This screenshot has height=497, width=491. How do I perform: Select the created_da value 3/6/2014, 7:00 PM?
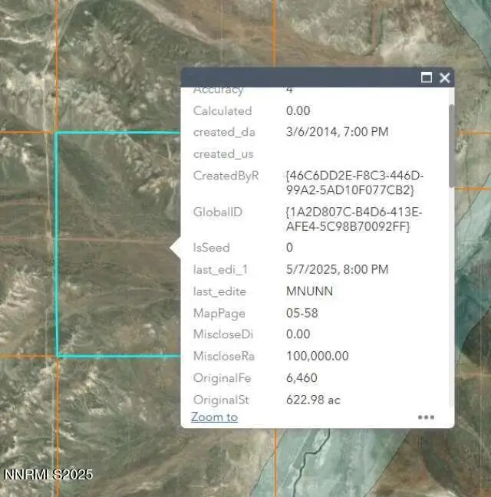(x=337, y=132)
